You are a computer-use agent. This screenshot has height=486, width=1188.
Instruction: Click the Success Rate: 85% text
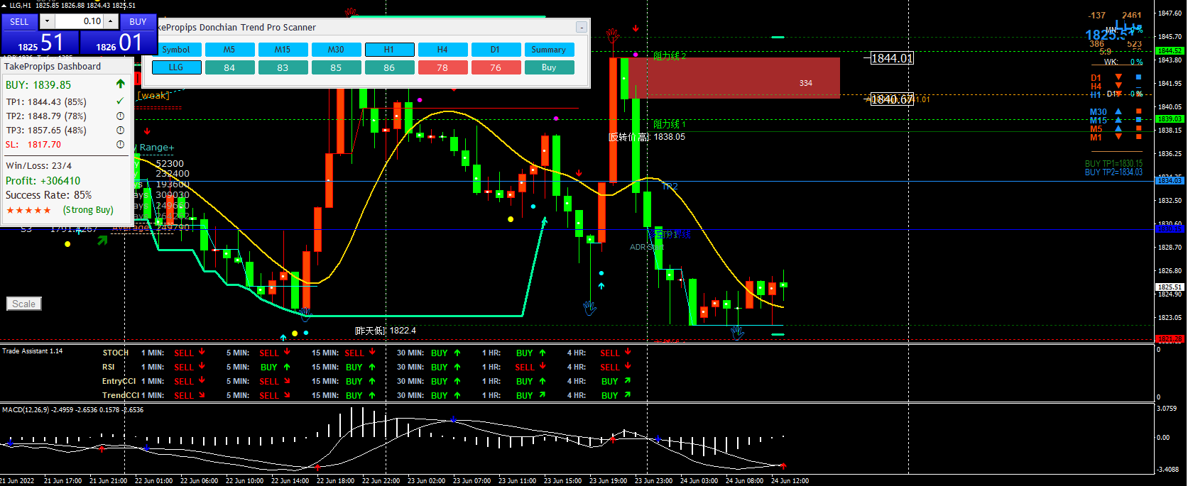[x=48, y=195]
